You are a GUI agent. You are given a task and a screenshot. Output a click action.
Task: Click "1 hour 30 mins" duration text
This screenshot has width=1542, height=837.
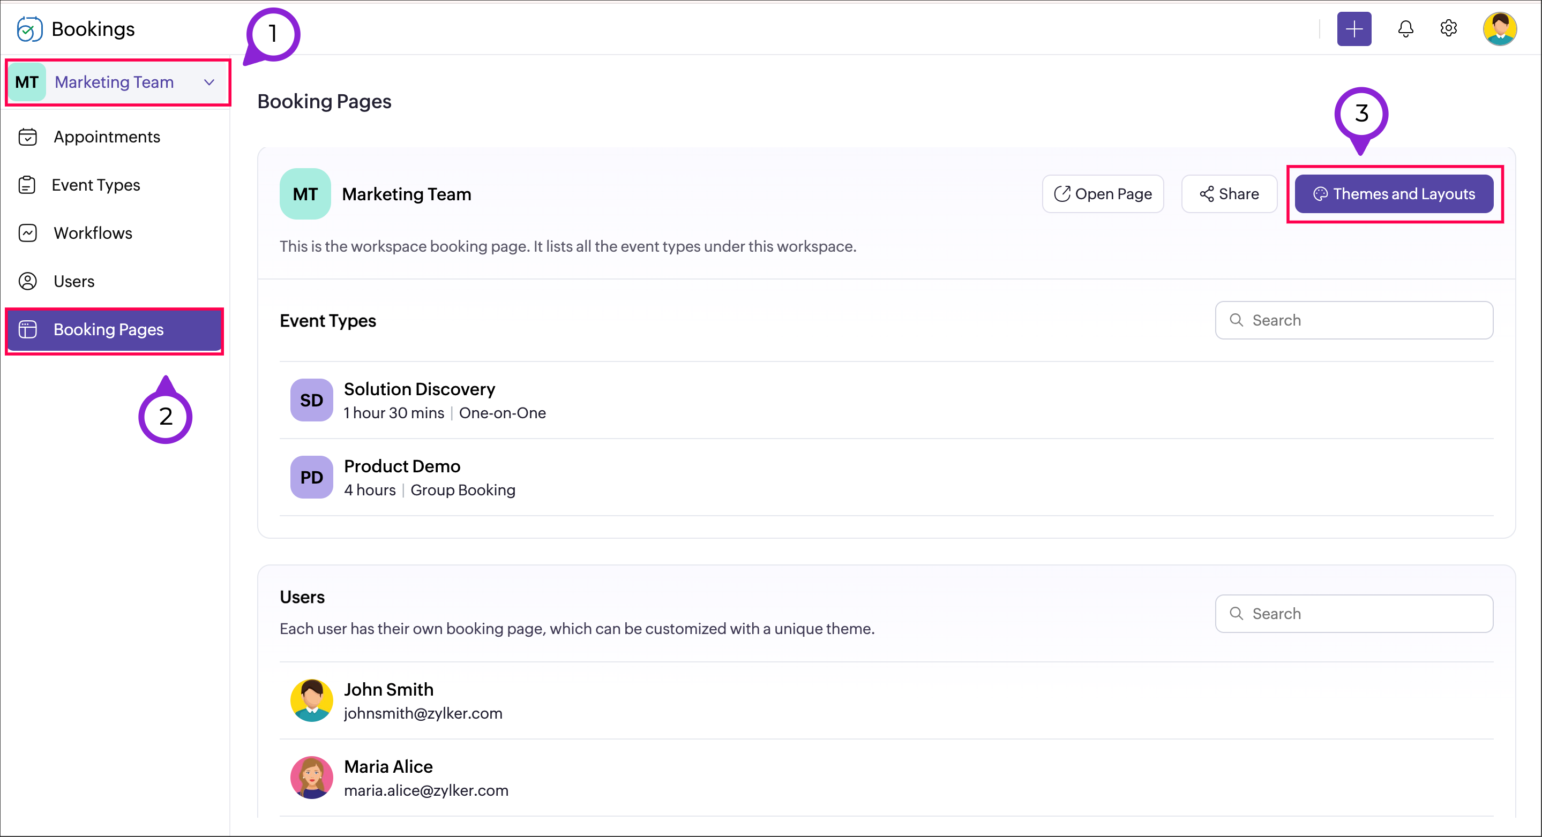tap(394, 413)
